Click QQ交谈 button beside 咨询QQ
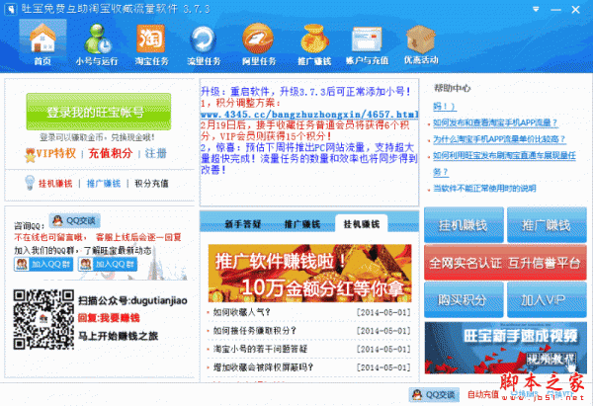The width and height of the screenshot is (593, 406). [x=74, y=220]
